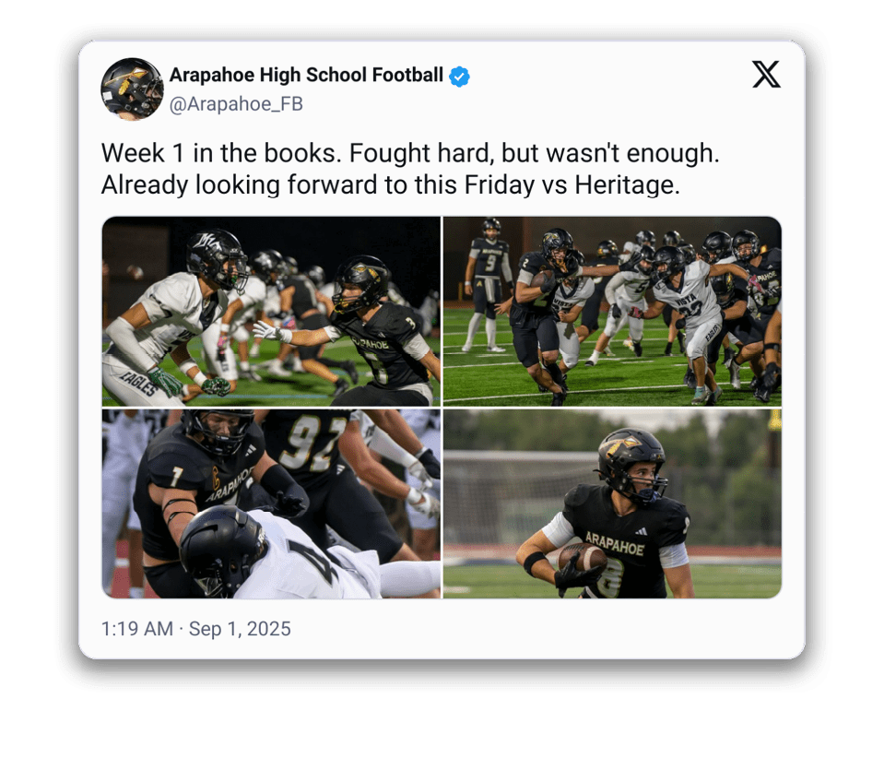Open the bottom-left photo with number 92 jersey

271,503
